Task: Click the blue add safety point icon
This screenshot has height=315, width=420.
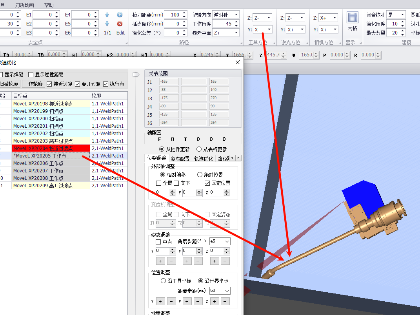Action: (x=120, y=15)
